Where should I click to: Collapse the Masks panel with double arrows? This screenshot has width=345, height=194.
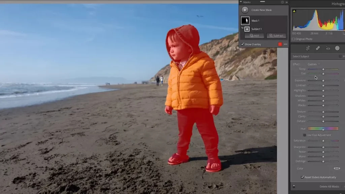click(x=286, y=2)
